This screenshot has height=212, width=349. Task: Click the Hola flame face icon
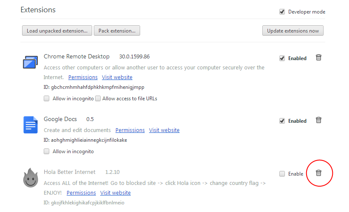(31, 178)
